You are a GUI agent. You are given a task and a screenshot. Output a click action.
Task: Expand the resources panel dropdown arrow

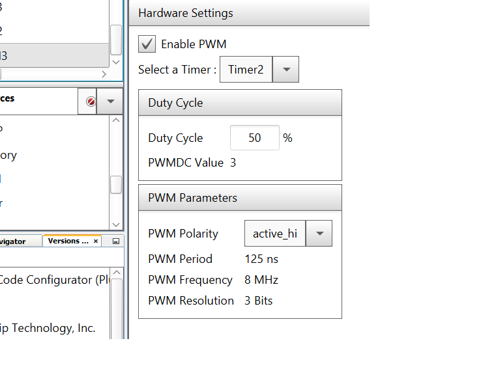click(110, 102)
